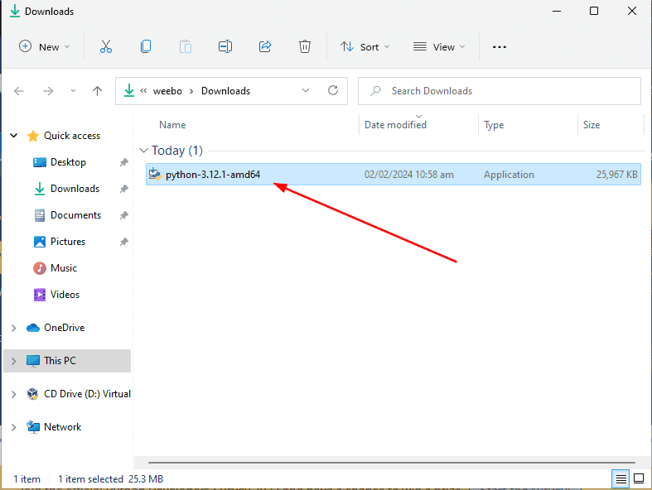The height and width of the screenshot is (490, 652).
Task: Open Pictures in navigation pane
Action: coord(68,242)
